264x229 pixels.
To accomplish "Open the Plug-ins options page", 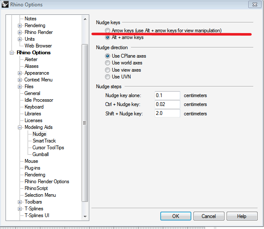I will [32, 168].
